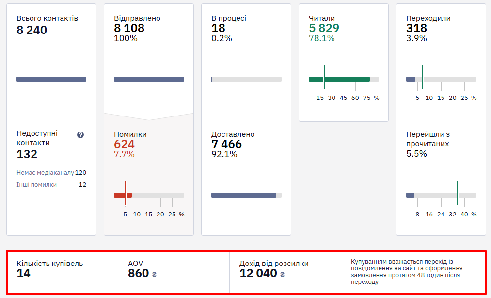Select the Відправлено count 8 108
Image resolution: width=491 pixels, height=298 pixels.
coord(129,28)
